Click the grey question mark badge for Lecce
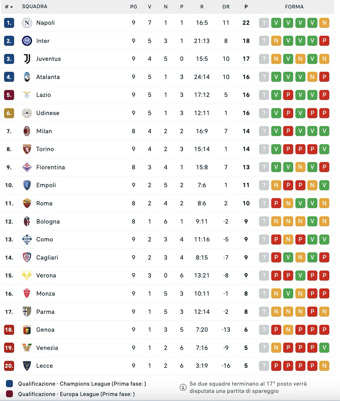The height and width of the screenshot is (401, 340). (264, 366)
